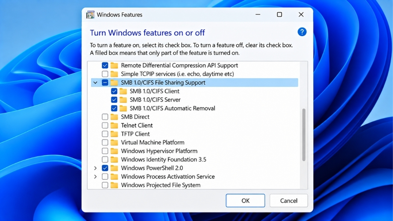Uncheck SMB 1.0/CIFS Client
This screenshot has height=221, width=393.
[x=114, y=91]
